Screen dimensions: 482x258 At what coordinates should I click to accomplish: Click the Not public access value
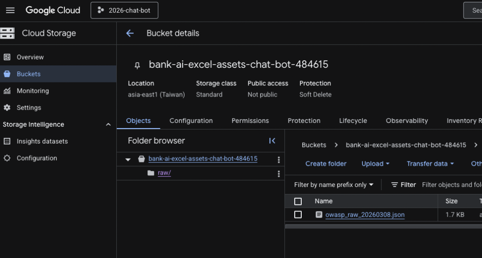click(x=263, y=95)
